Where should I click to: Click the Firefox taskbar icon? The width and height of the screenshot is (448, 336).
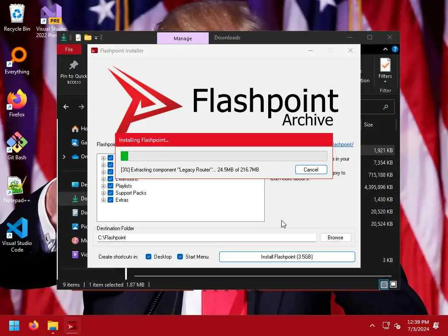(x=33, y=325)
